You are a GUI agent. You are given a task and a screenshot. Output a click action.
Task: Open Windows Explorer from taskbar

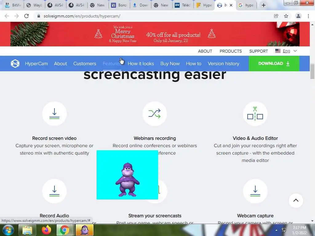pos(27,230)
